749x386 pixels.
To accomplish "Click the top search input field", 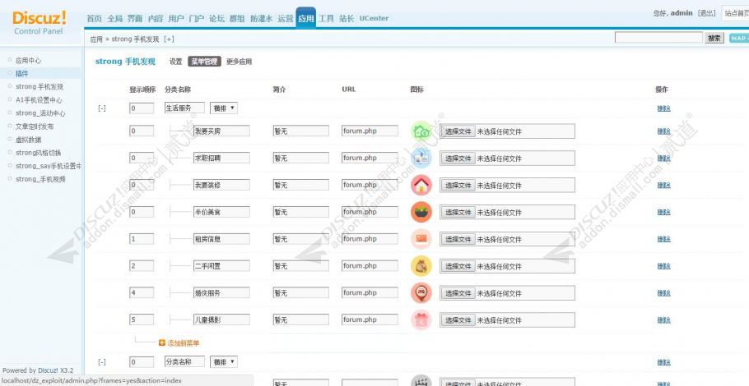I will (x=658, y=38).
